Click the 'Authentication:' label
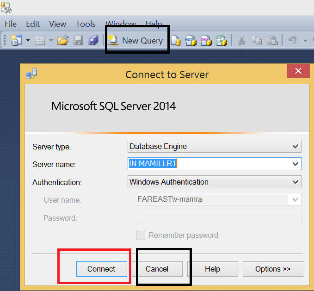Viewport: 314px width, 291px height. pos(57,182)
